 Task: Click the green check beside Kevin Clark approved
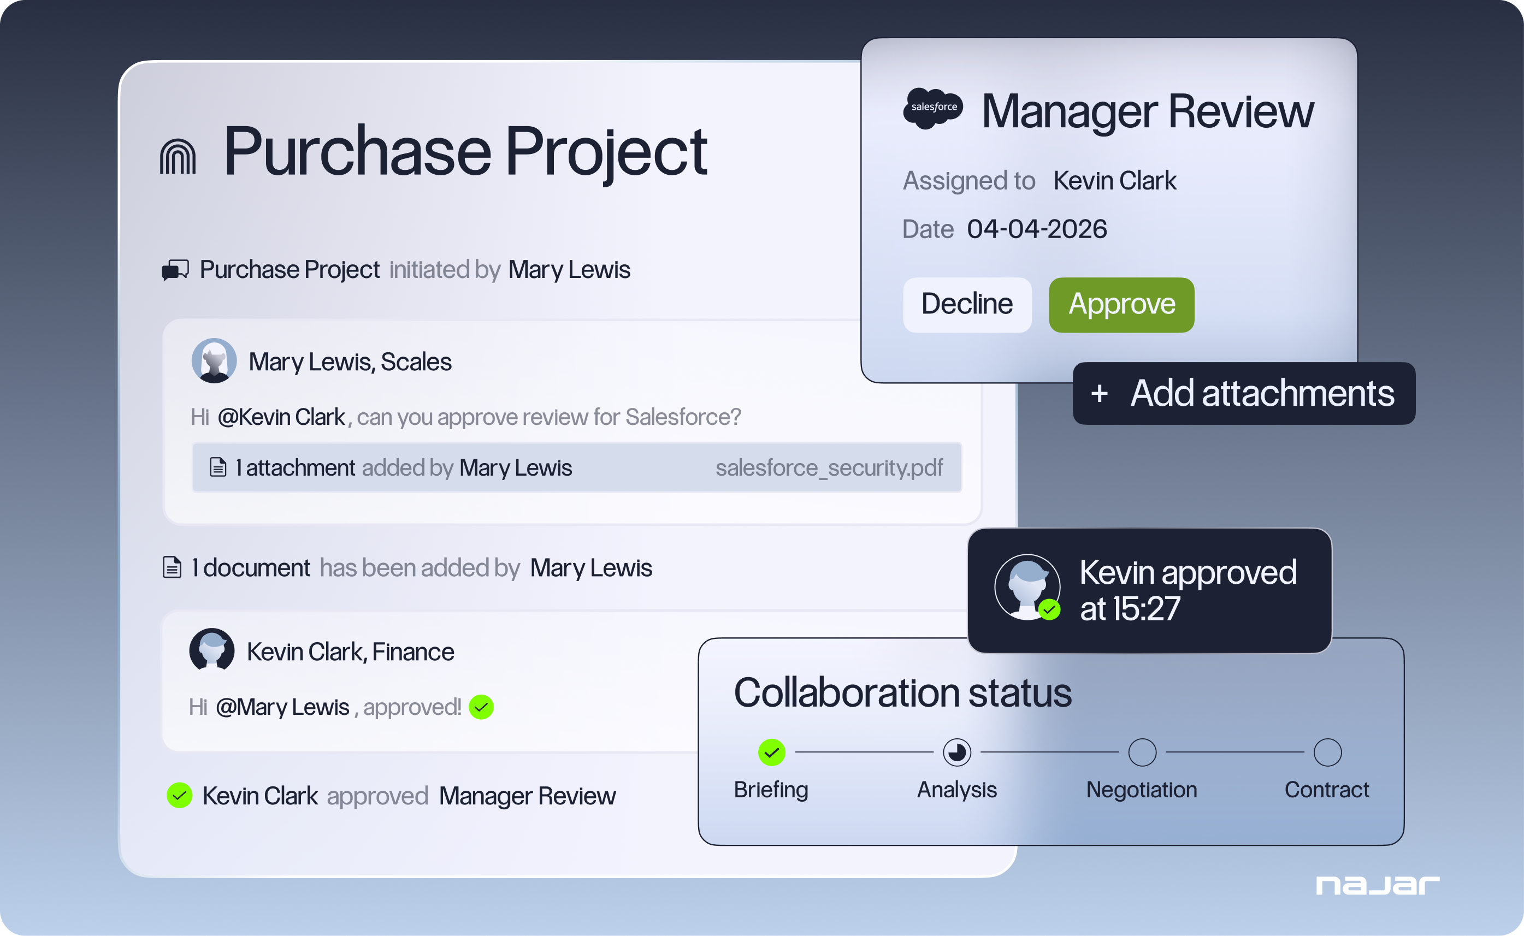point(180,796)
